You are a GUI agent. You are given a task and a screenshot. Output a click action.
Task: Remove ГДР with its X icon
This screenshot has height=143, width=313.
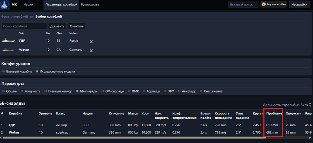point(91,42)
